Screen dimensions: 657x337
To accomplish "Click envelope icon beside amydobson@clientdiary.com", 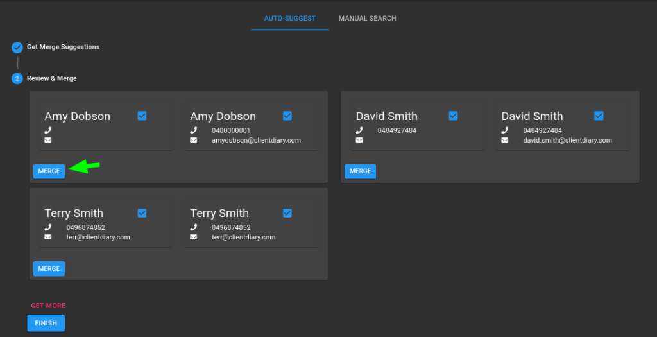I will tap(194, 140).
